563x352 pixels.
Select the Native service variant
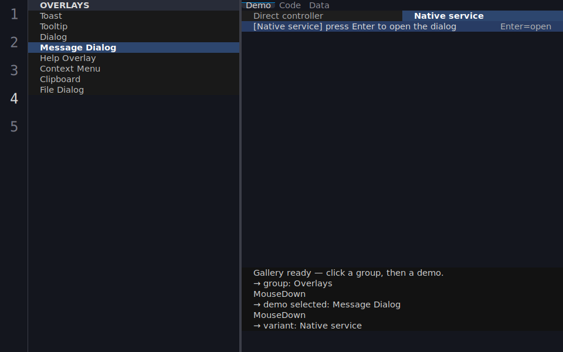483,16
